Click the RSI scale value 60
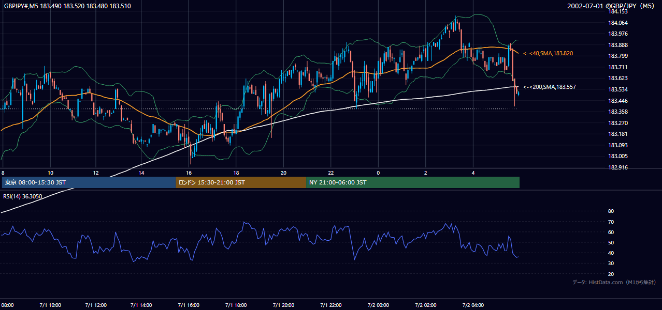 pyautogui.click(x=611, y=232)
